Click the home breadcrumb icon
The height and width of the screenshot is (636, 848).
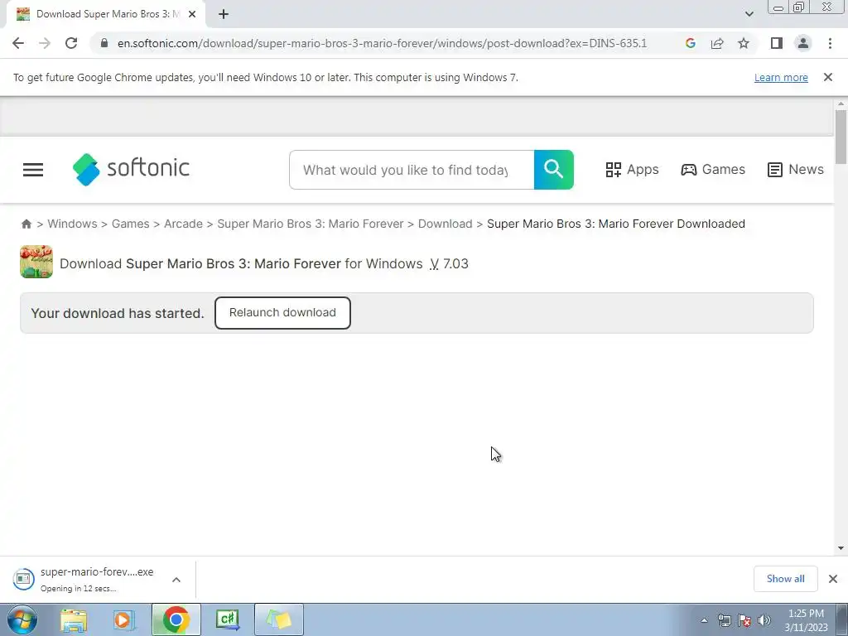coord(26,224)
